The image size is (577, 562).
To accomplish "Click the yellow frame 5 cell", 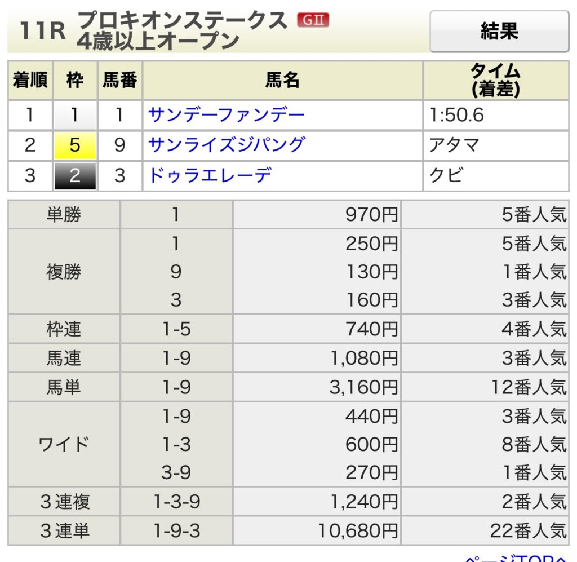I will pos(74,145).
